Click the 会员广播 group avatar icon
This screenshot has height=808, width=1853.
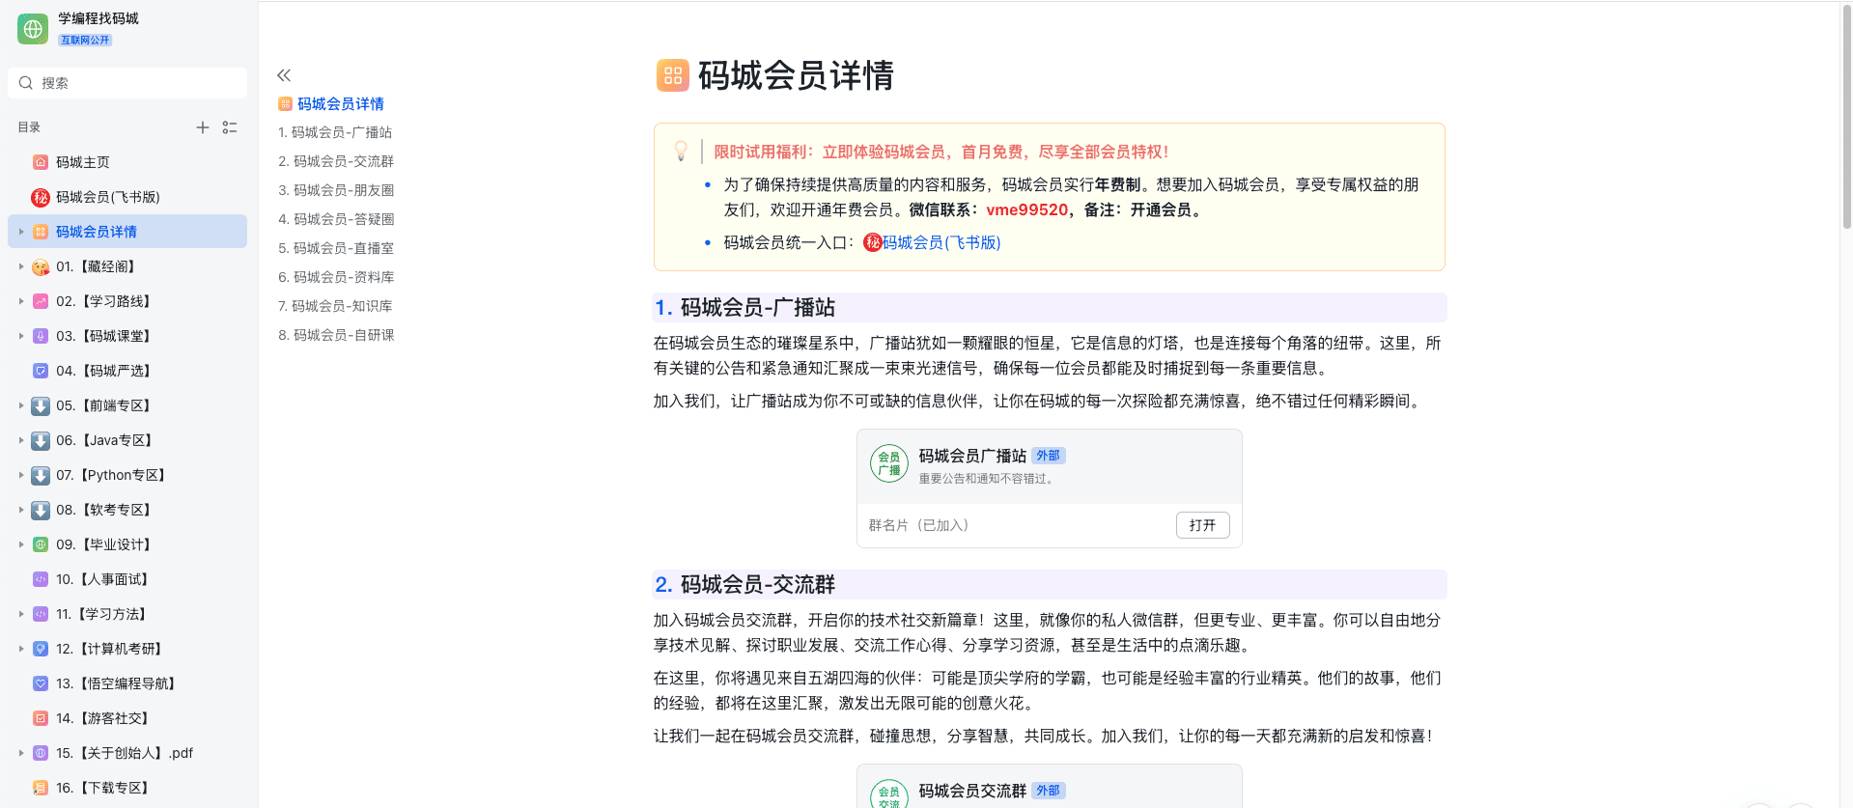[x=889, y=463]
